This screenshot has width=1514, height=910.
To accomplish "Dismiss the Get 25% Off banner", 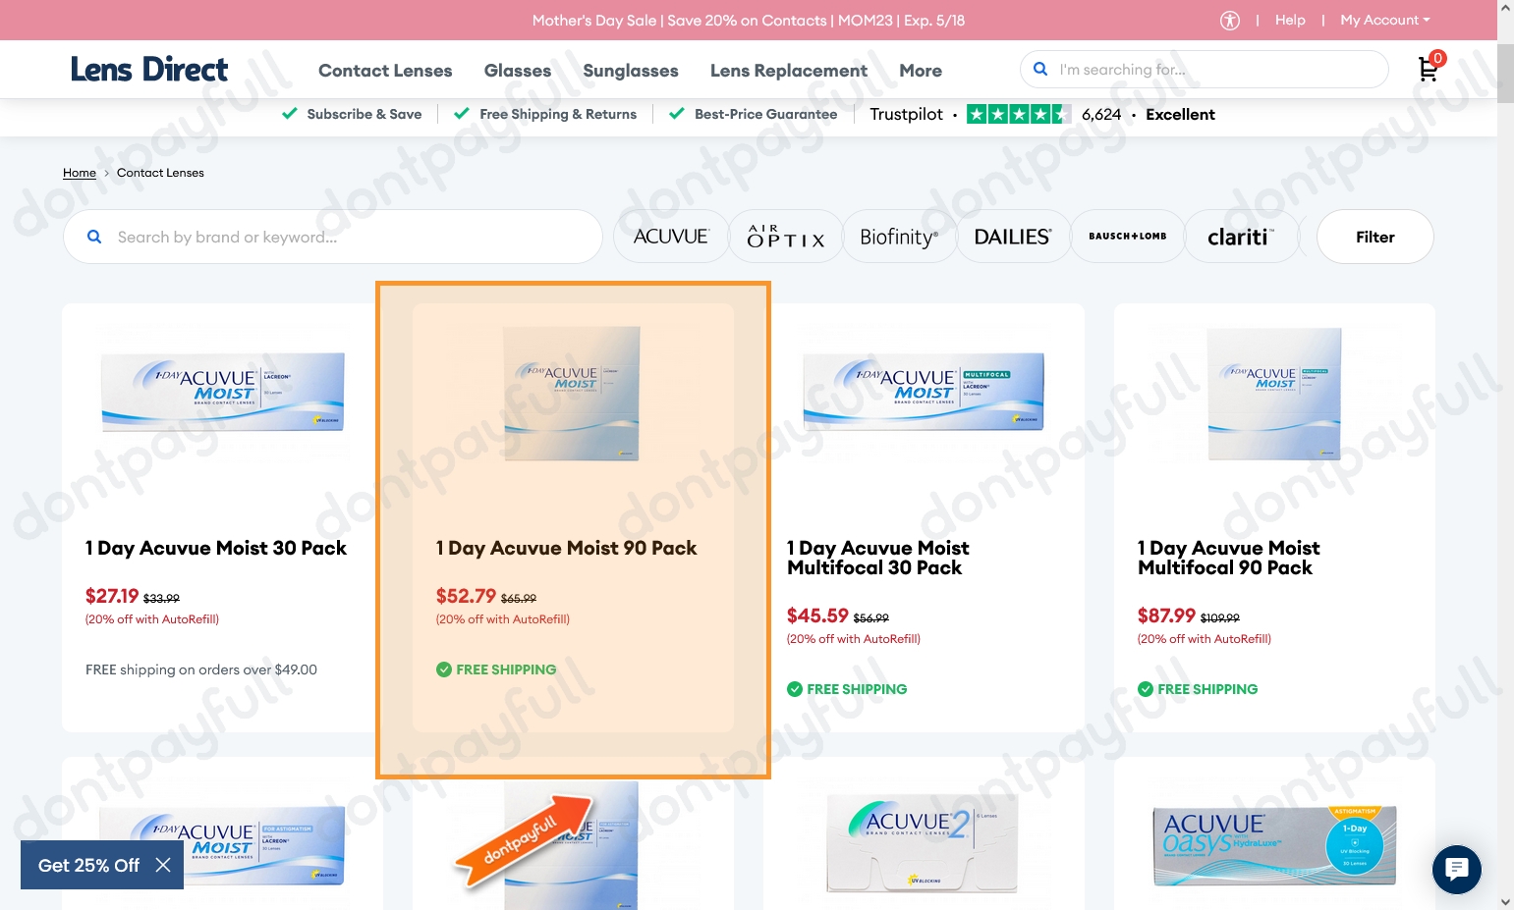I will [163, 865].
